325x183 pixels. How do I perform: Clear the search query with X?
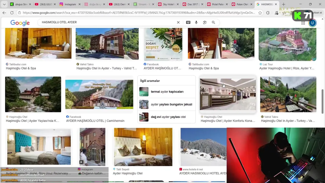(x=178, y=22)
